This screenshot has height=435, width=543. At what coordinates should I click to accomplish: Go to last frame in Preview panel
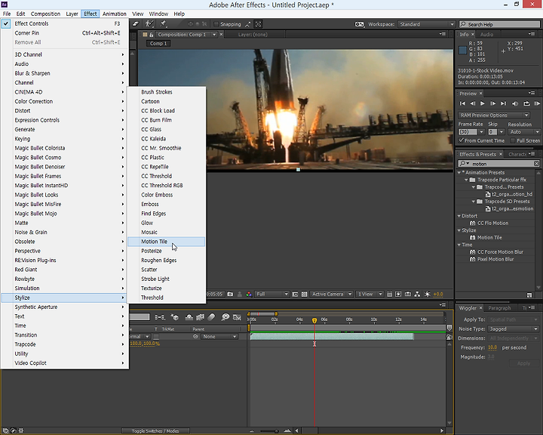coord(503,103)
